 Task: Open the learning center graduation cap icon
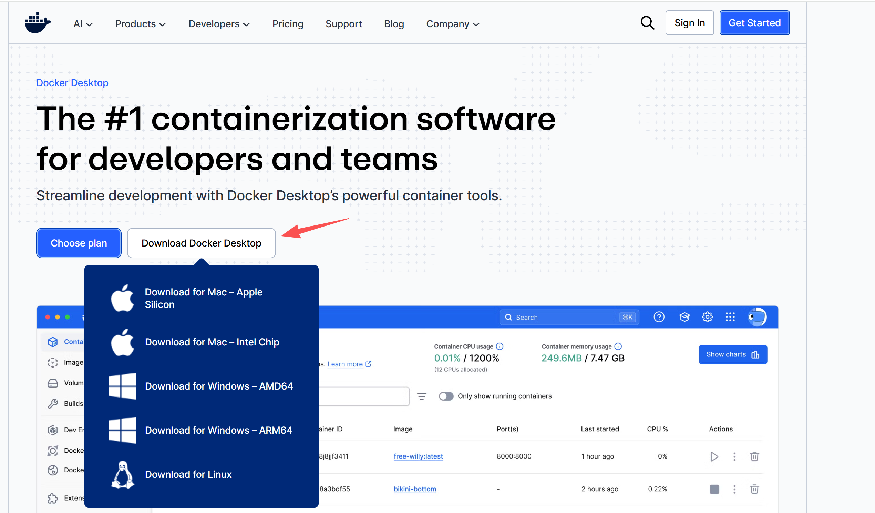(x=684, y=317)
